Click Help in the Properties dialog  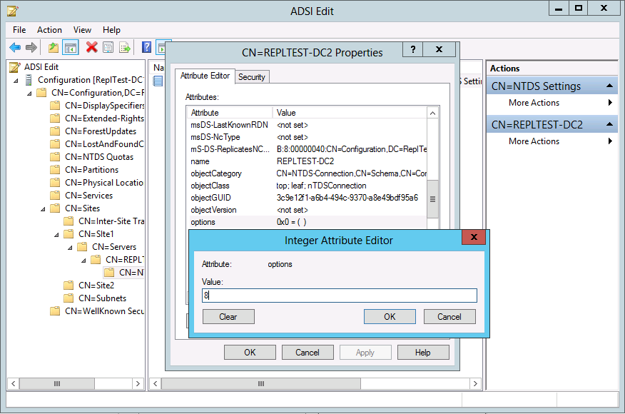[x=423, y=353]
